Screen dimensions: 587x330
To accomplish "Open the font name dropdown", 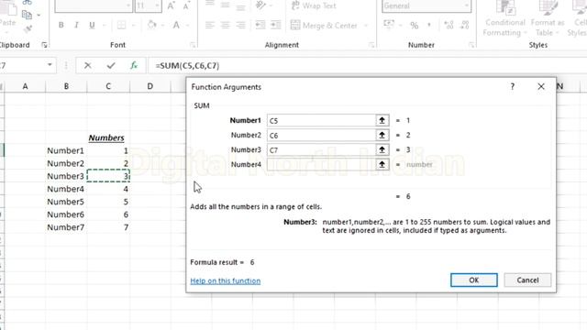I will pos(128,6).
